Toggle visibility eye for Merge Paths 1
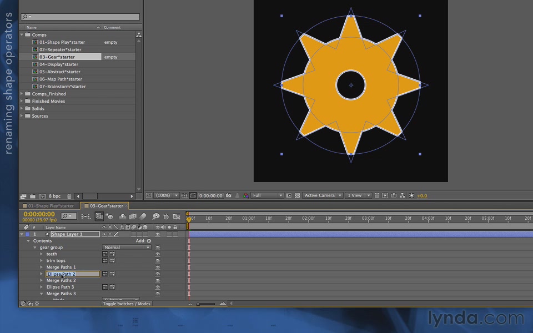Screen dimensions: 533x333 click(157, 267)
